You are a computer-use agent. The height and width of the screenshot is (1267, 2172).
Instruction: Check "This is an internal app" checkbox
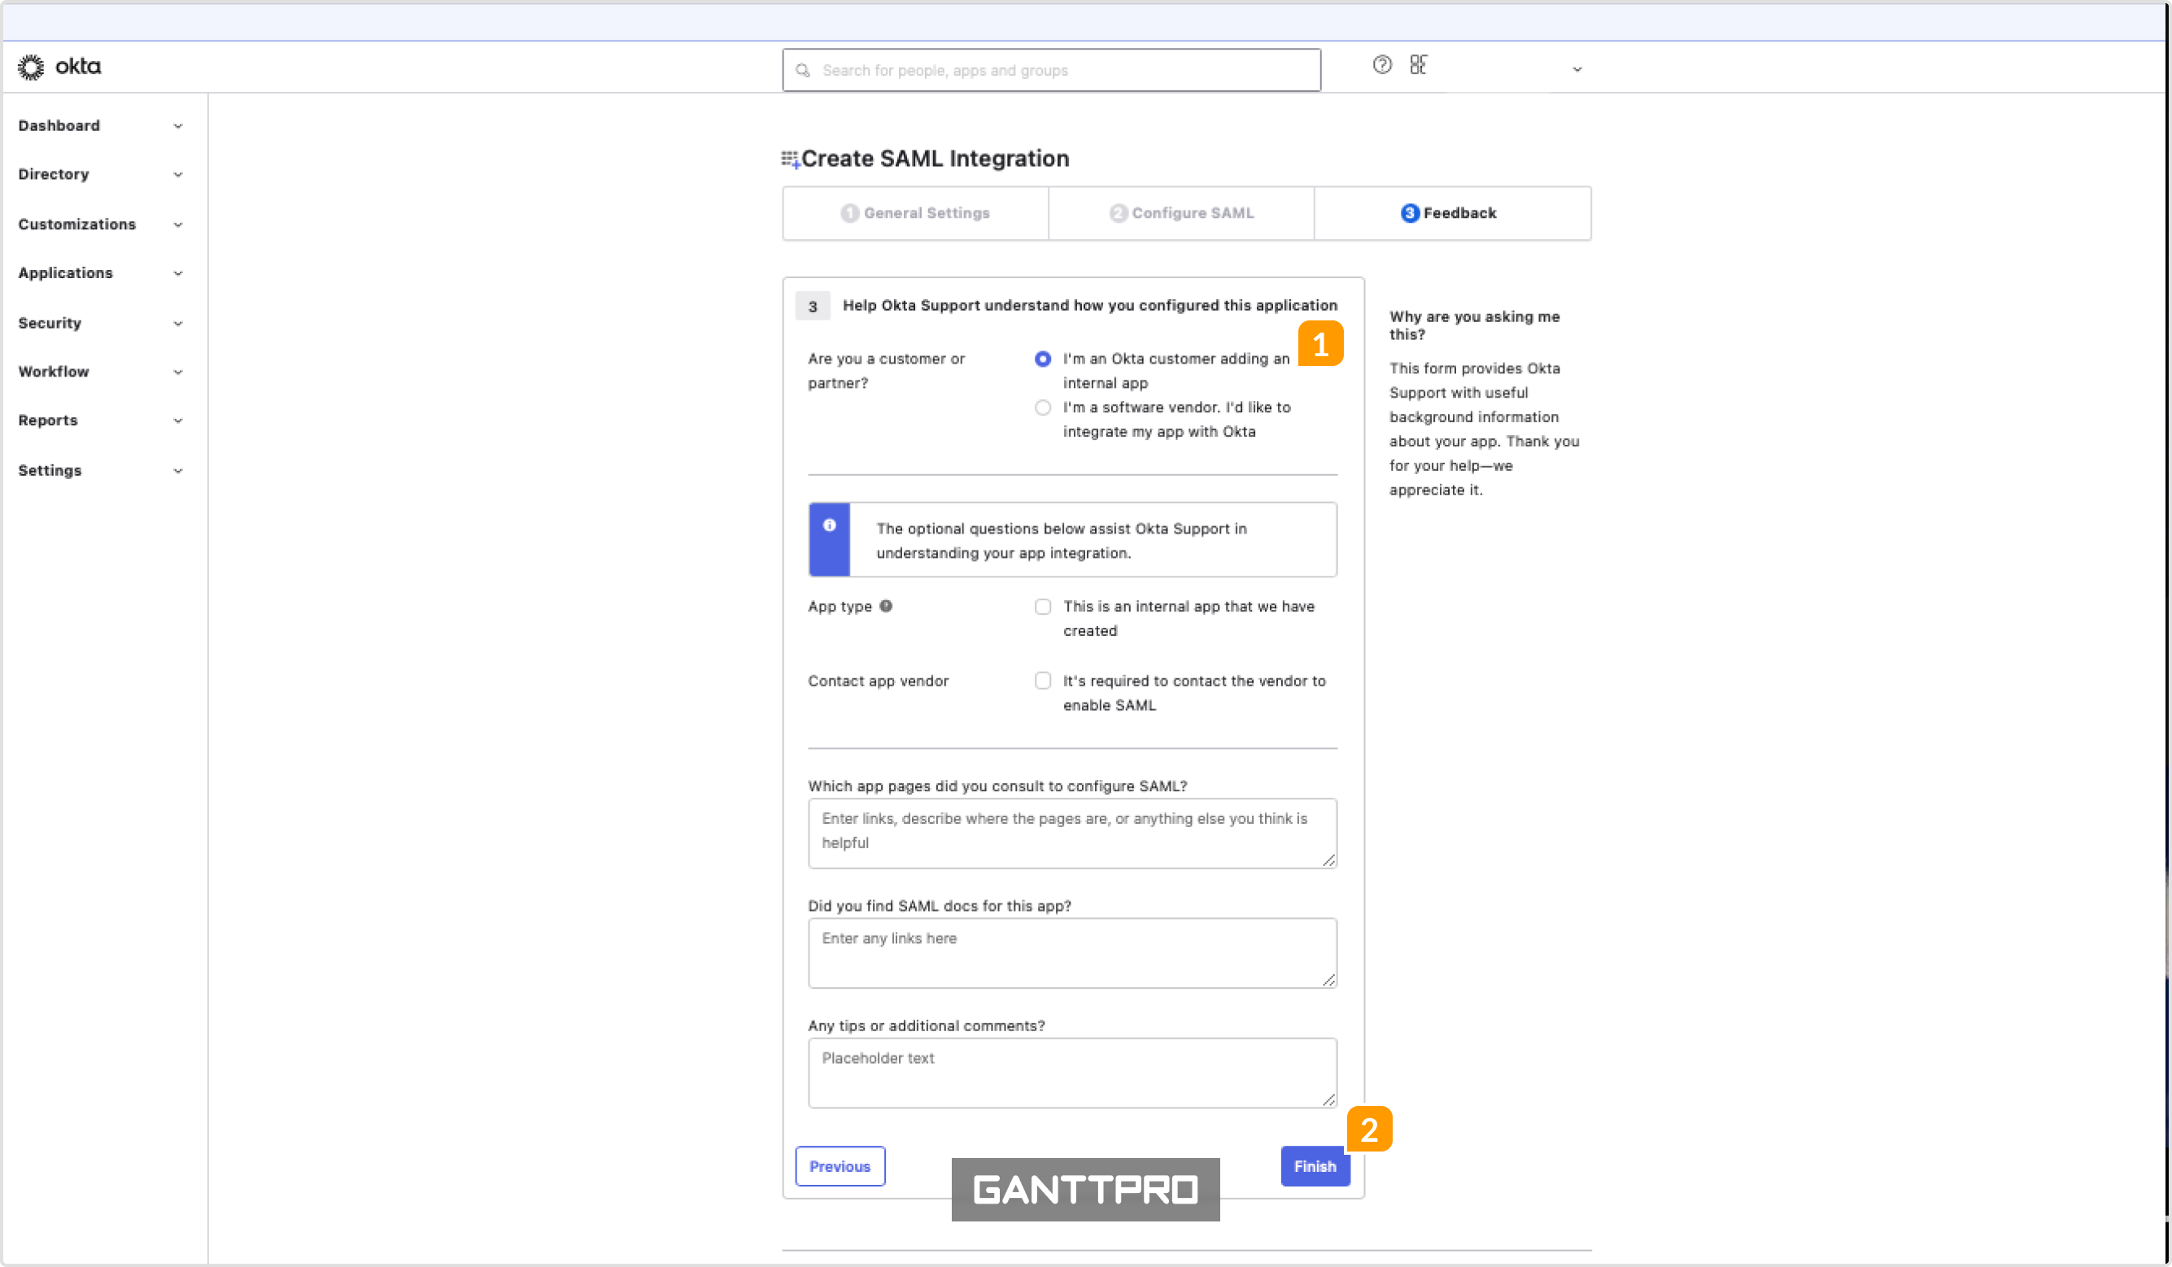pos(1043,607)
